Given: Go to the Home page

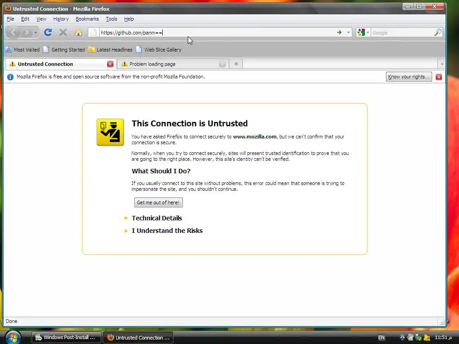Looking at the screenshot, I should (78, 32).
